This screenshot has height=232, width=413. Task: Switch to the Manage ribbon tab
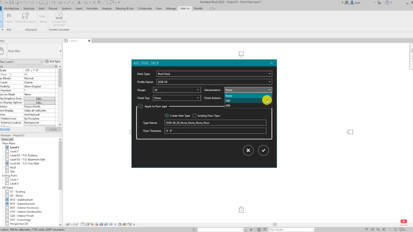click(171, 8)
